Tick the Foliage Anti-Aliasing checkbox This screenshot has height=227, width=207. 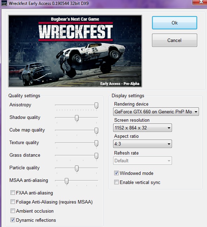(13, 202)
